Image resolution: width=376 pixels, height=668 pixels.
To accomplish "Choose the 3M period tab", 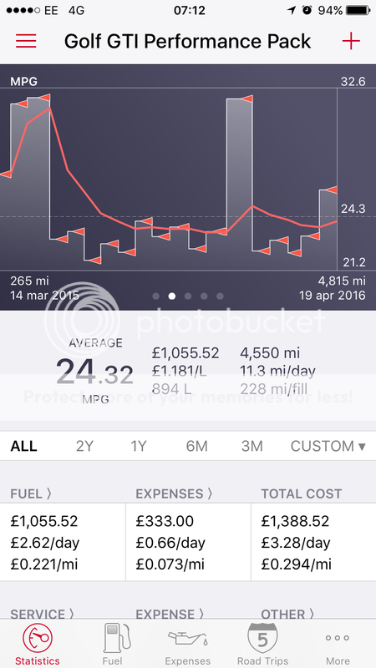I will (252, 446).
